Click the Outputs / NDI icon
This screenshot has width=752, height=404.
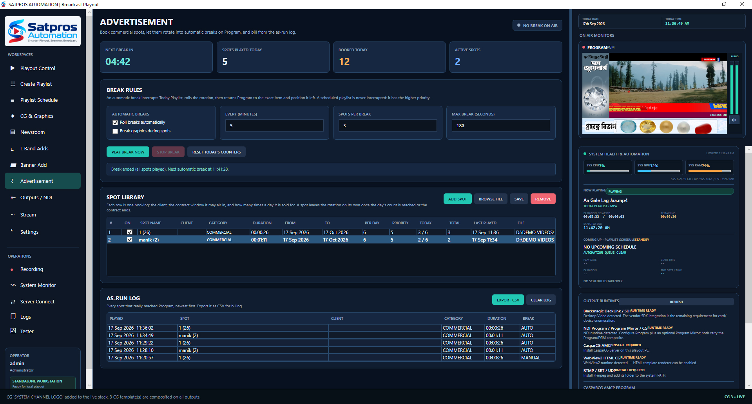(13, 198)
